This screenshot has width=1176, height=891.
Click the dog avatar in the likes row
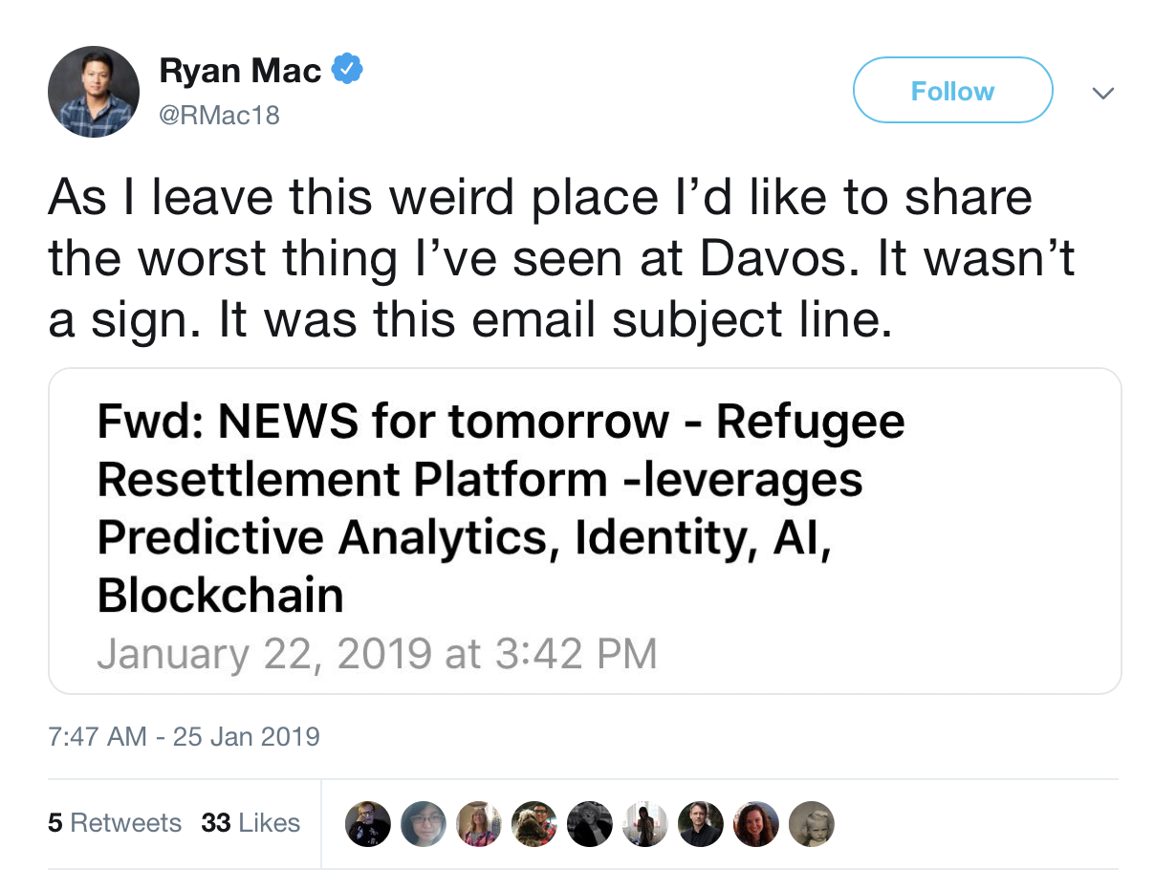click(534, 823)
